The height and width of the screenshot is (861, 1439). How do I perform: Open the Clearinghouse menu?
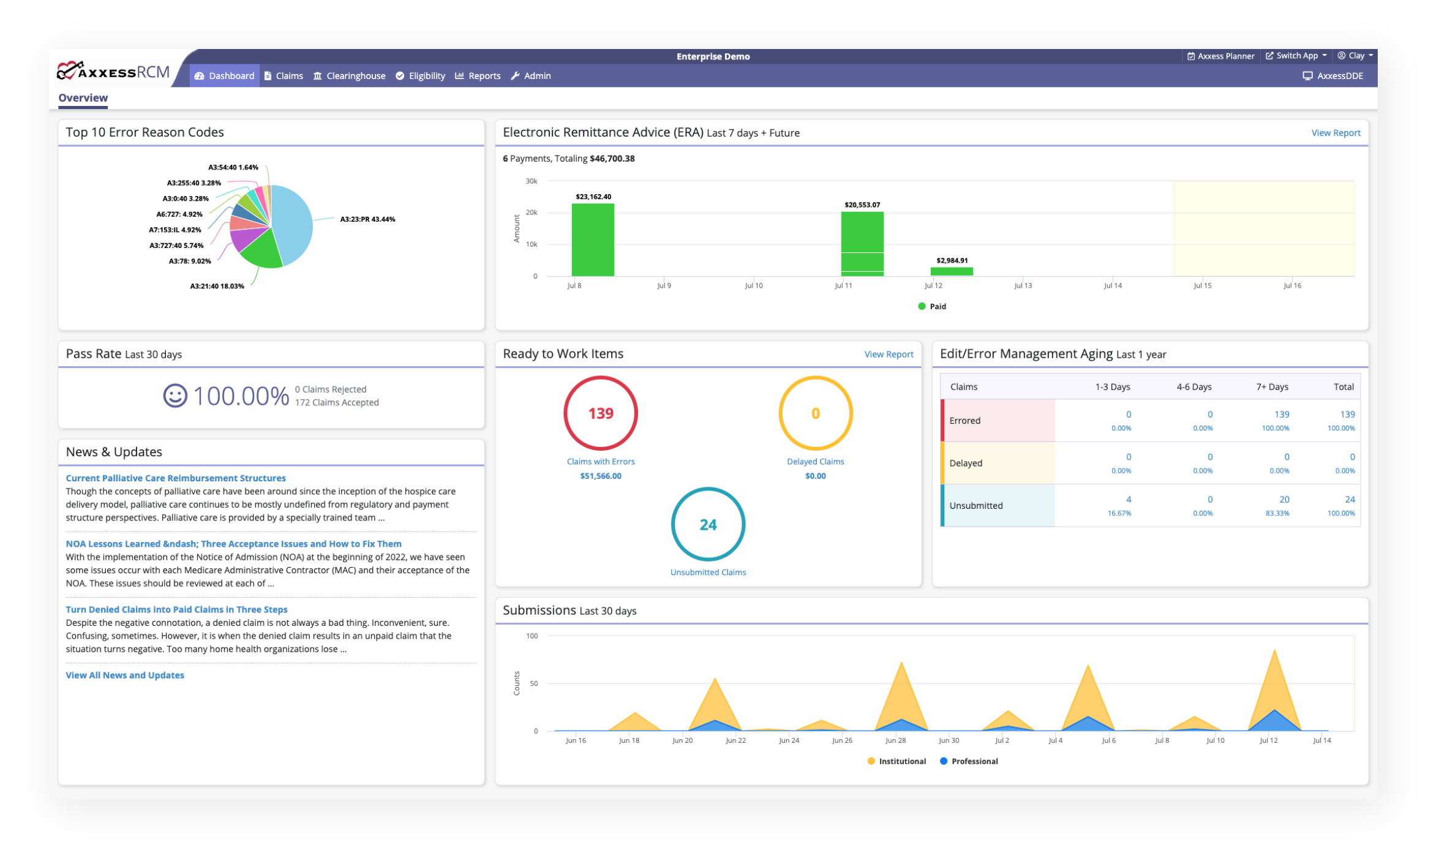pos(350,76)
